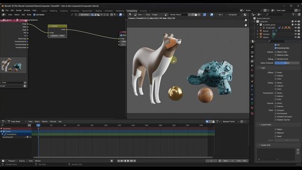Open the image editor Image menu
This screenshot has height=170, width=302.
[x=155, y=15]
